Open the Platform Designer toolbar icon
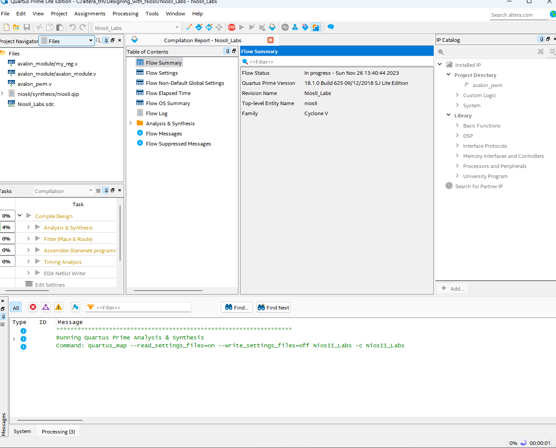Image resolution: width=556 pixels, height=448 pixels. (315, 27)
